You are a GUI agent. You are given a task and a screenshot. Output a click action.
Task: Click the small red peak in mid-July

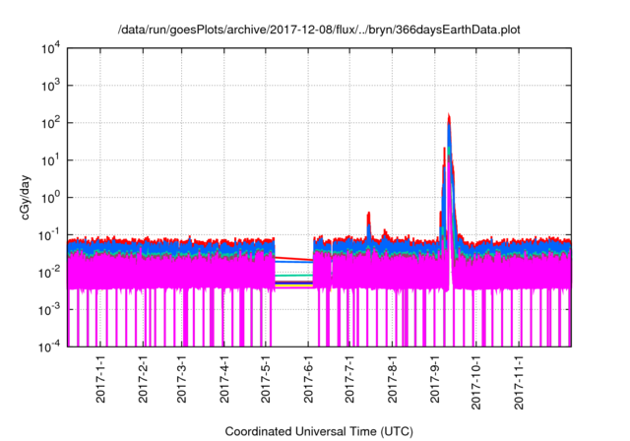click(x=368, y=215)
